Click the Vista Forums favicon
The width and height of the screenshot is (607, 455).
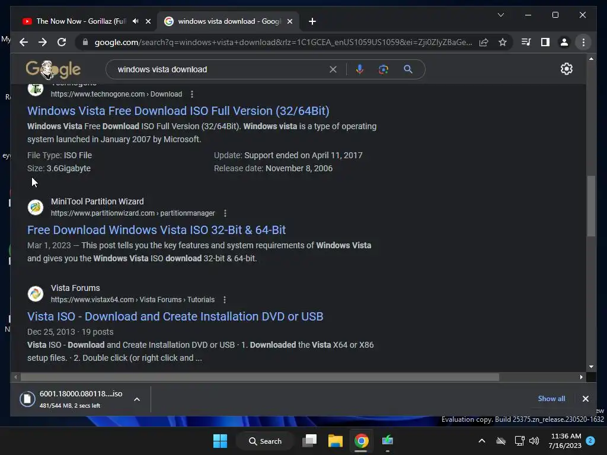click(35, 294)
